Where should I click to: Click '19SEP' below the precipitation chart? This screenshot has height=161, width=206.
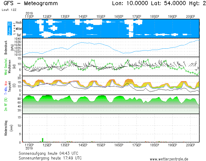pyautogui.click(x=173, y=145)
